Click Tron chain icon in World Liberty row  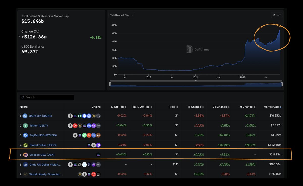(x=94, y=174)
